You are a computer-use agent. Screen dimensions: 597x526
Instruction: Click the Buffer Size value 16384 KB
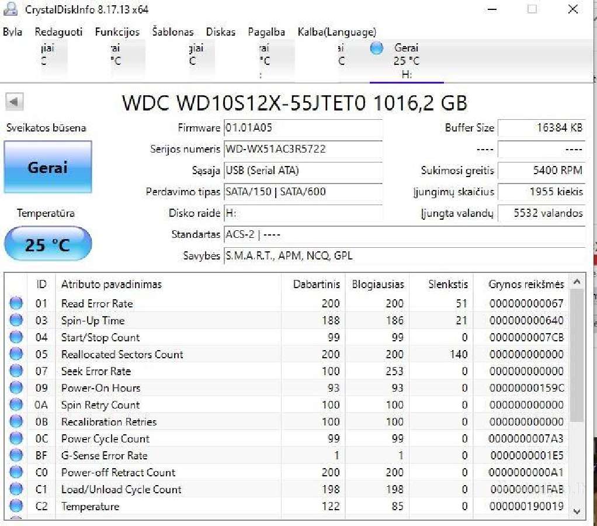tap(542, 128)
